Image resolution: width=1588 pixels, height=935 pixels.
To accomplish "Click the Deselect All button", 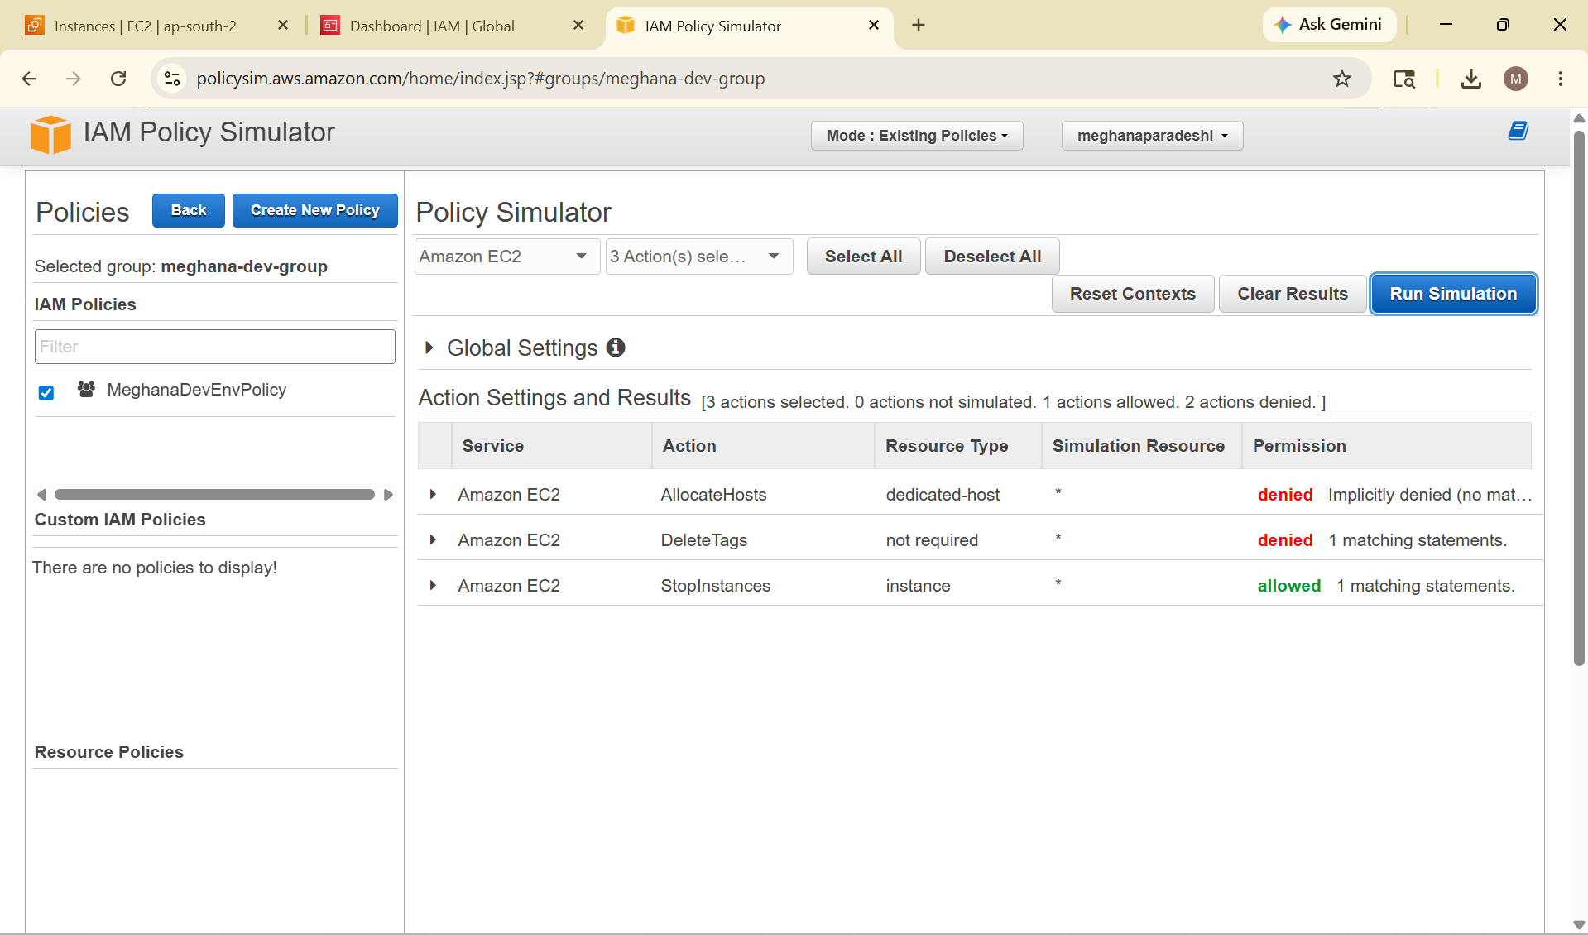I will 992,257.
